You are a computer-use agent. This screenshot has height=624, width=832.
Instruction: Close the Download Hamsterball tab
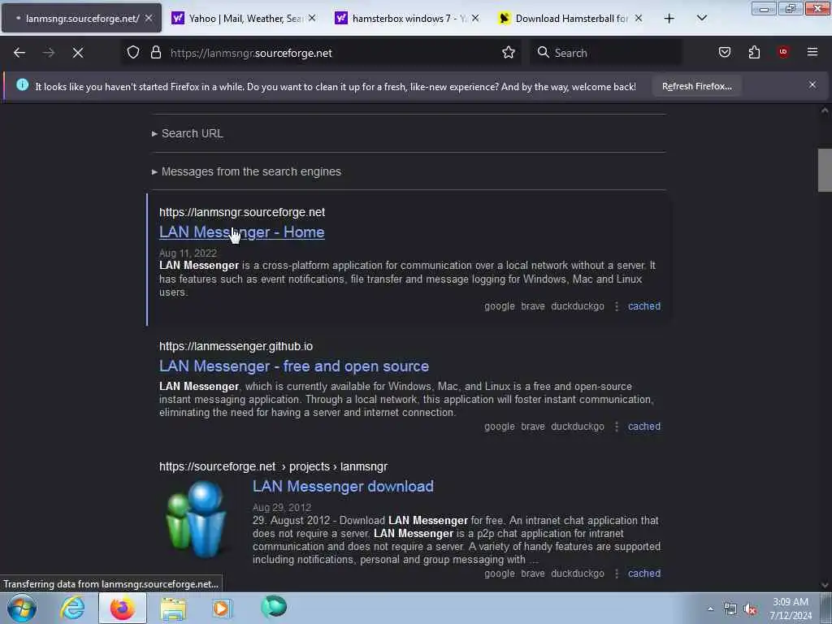click(639, 18)
